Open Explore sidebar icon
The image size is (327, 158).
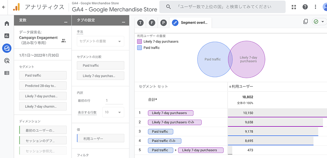pyautogui.click(x=7, y=48)
